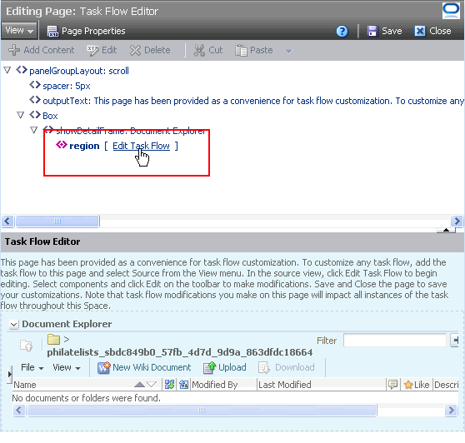Sort Name column ascending

click(139, 385)
